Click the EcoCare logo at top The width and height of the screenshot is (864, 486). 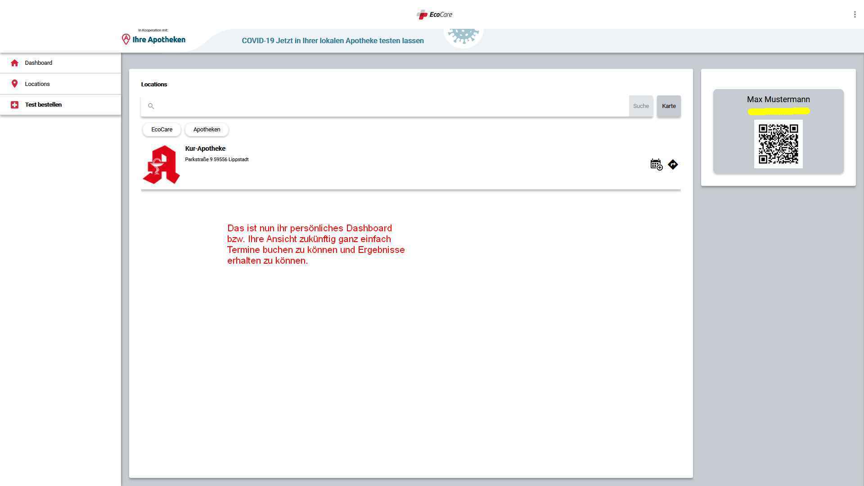pos(434,14)
